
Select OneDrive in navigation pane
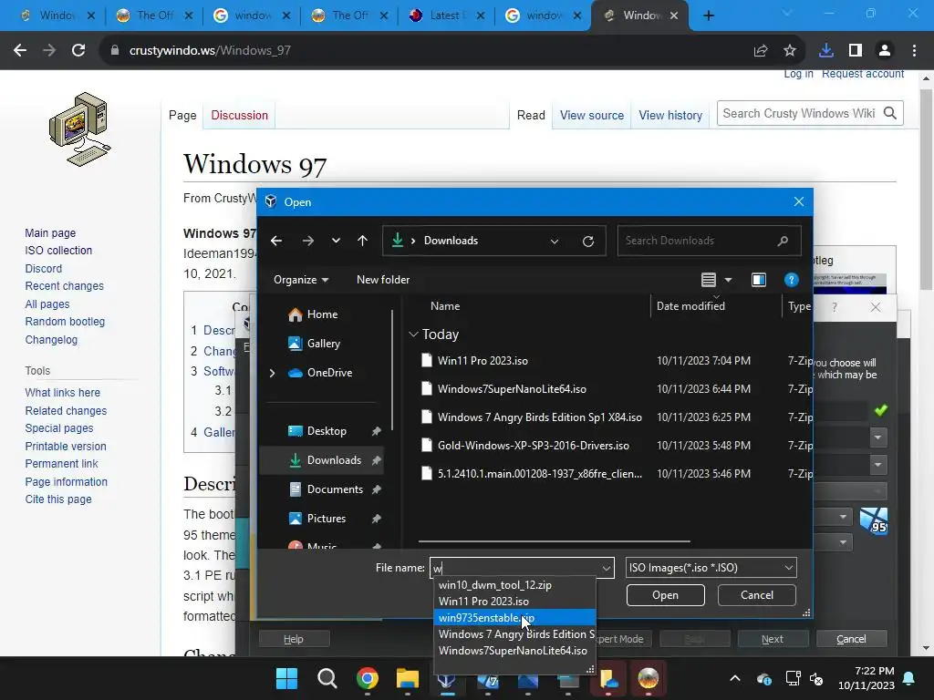pyautogui.click(x=329, y=373)
